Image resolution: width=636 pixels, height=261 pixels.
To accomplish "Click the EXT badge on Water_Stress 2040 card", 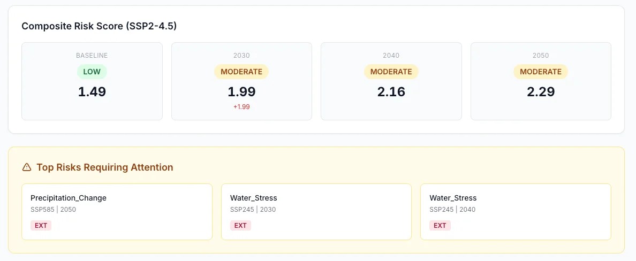I will tap(440, 225).
